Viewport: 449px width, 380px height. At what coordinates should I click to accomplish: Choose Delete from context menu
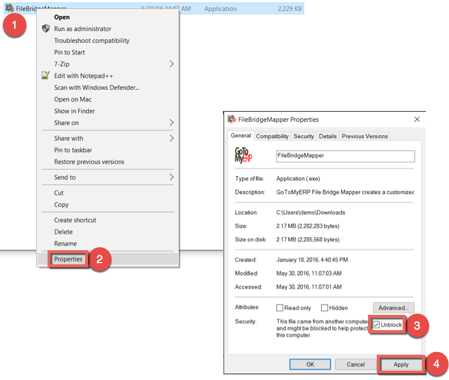tap(63, 231)
